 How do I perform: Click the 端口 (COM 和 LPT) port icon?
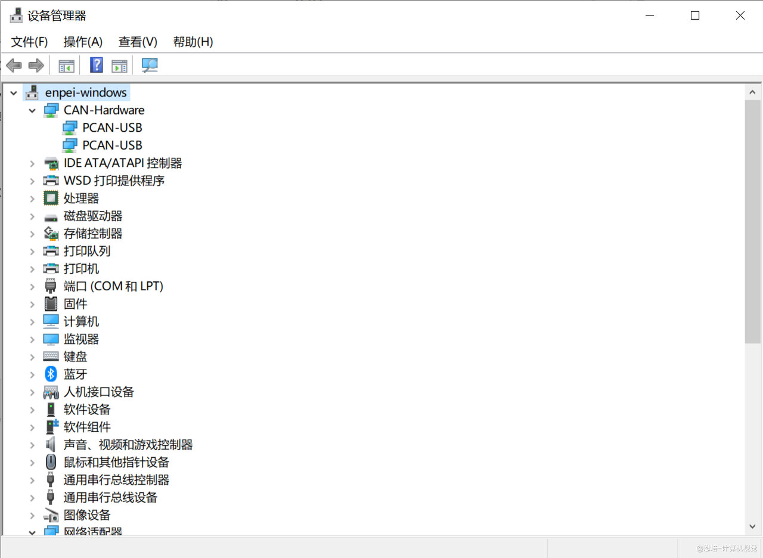coord(51,286)
